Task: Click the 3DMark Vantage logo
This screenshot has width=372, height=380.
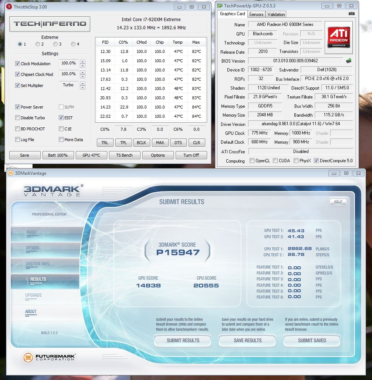Action: pyautogui.click(x=54, y=190)
